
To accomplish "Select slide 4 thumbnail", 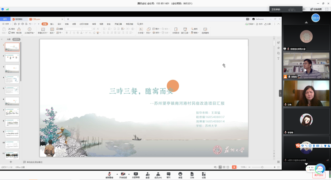I will click(x=12, y=80).
